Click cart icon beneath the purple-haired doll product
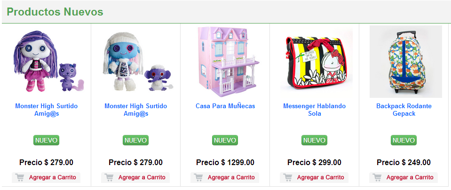This screenshot has height=190, width=451. pos(20,177)
